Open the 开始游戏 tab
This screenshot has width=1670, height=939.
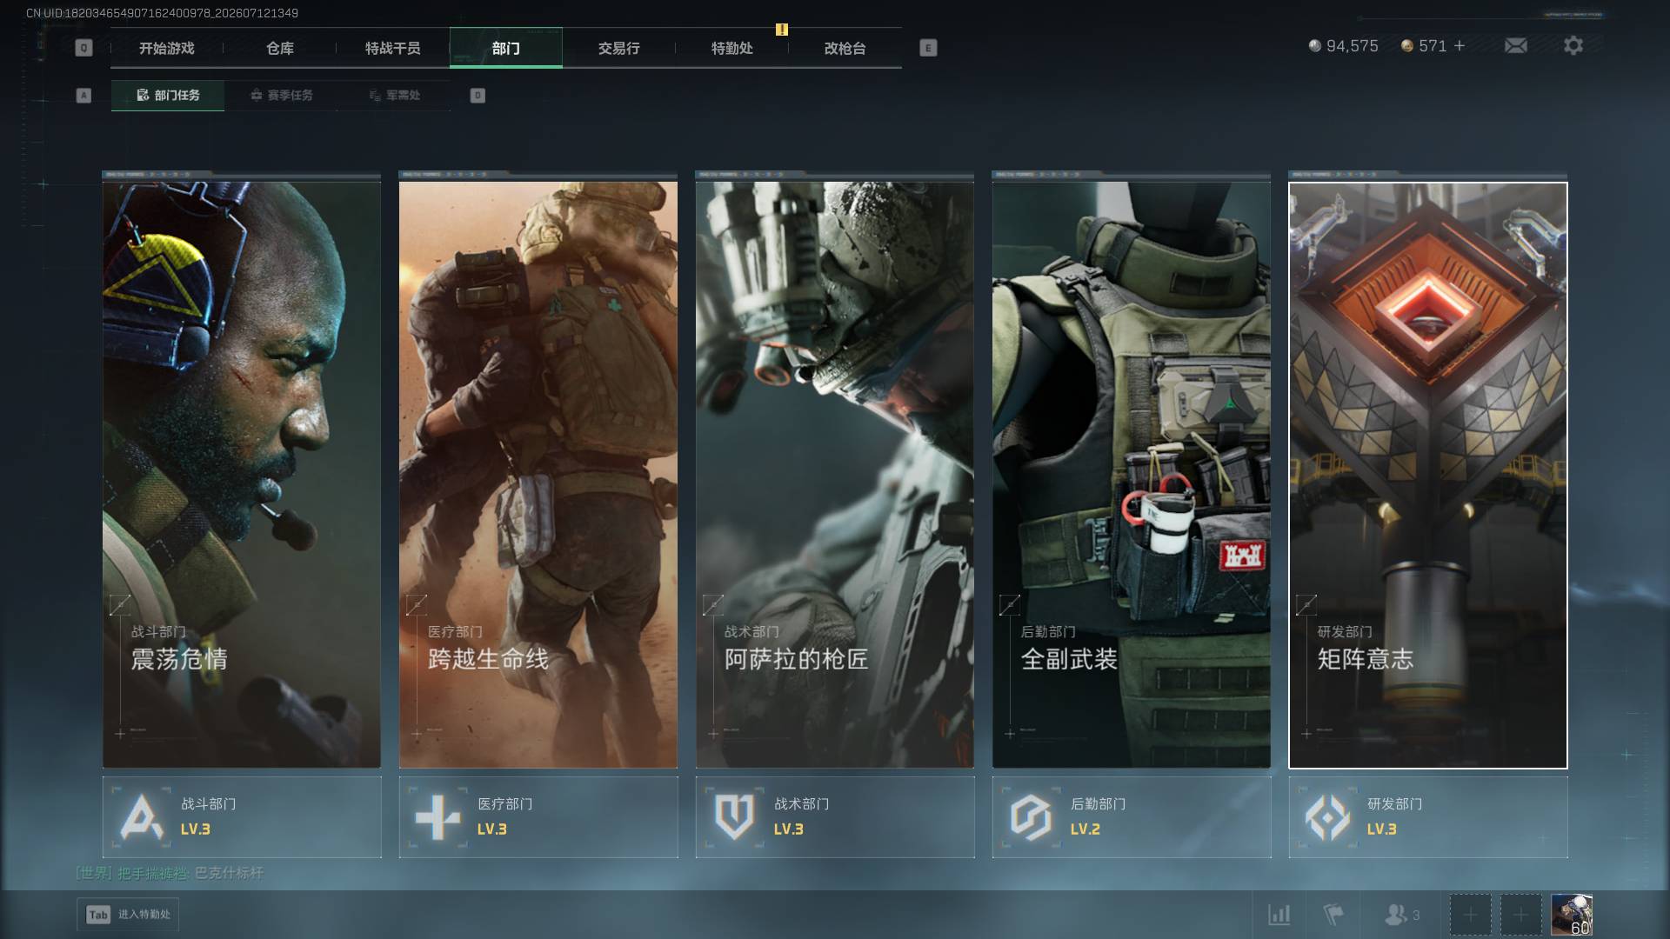tap(166, 49)
